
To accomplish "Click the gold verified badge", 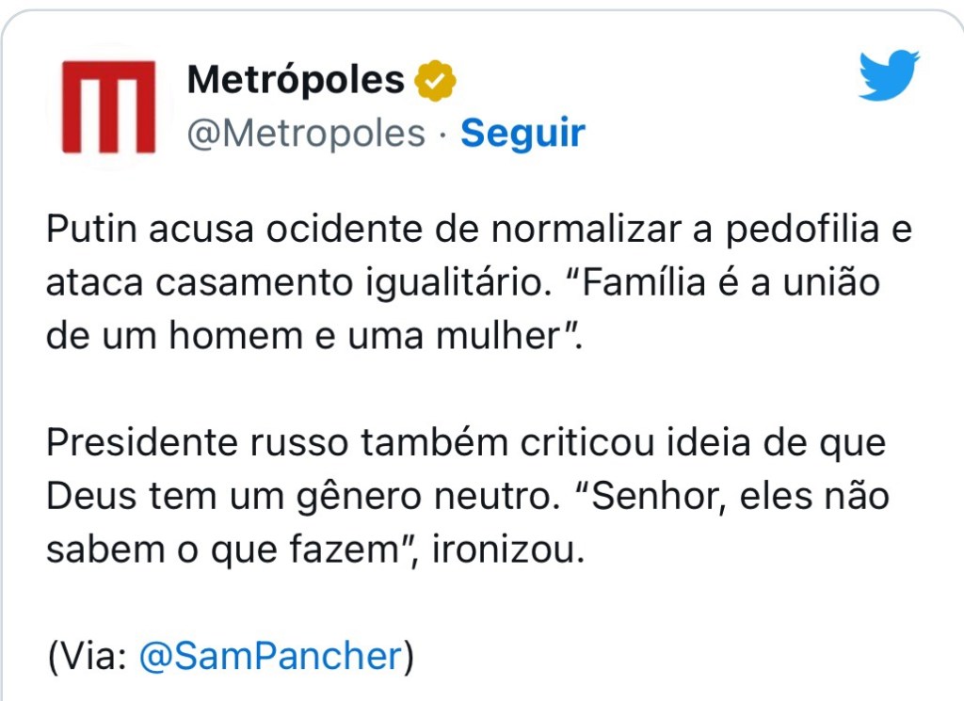I will [x=435, y=81].
